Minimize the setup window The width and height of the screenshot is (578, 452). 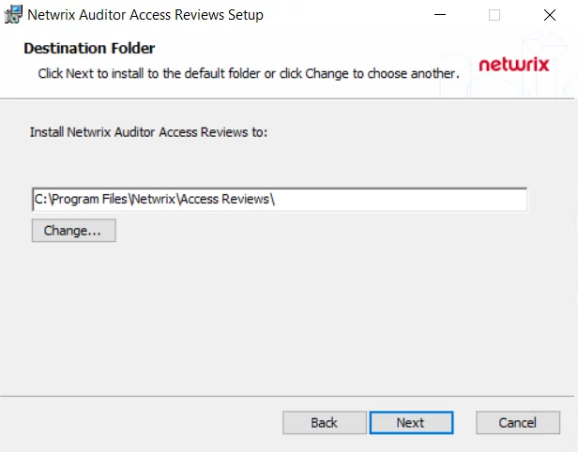[440, 15]
